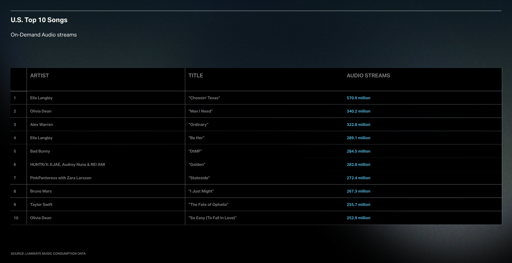Click the '267.3 million' streams value
This screenshot has height=263, width=512.
click(358, 191)
